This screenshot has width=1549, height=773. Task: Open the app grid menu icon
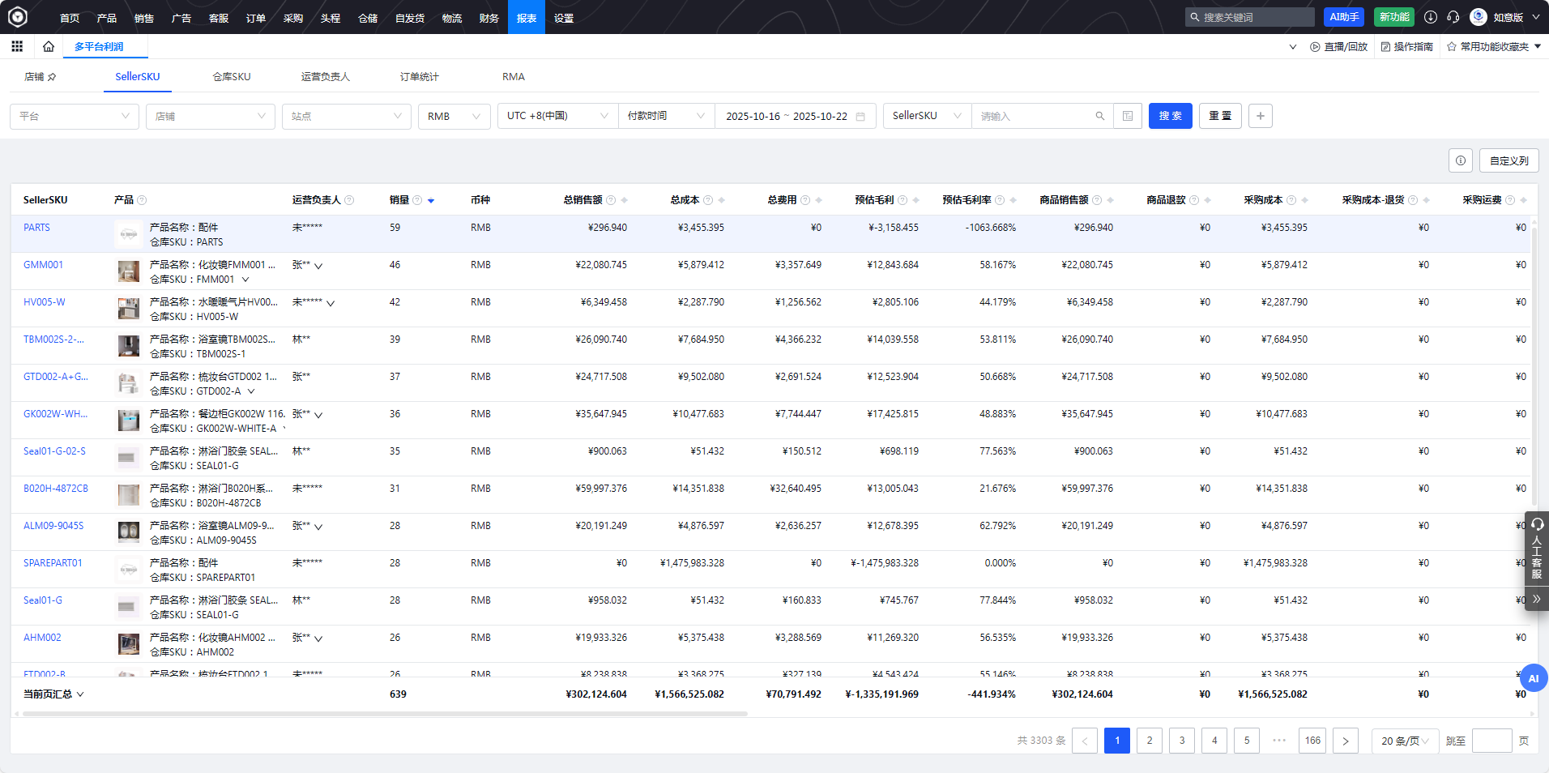17,46
